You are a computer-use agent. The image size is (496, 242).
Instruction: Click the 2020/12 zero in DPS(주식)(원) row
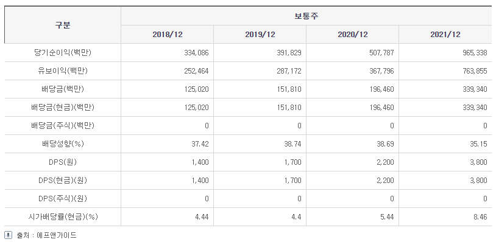[392, 199]
